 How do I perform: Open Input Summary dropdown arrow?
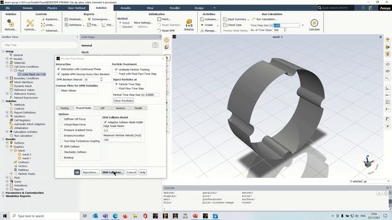(248, 20)
